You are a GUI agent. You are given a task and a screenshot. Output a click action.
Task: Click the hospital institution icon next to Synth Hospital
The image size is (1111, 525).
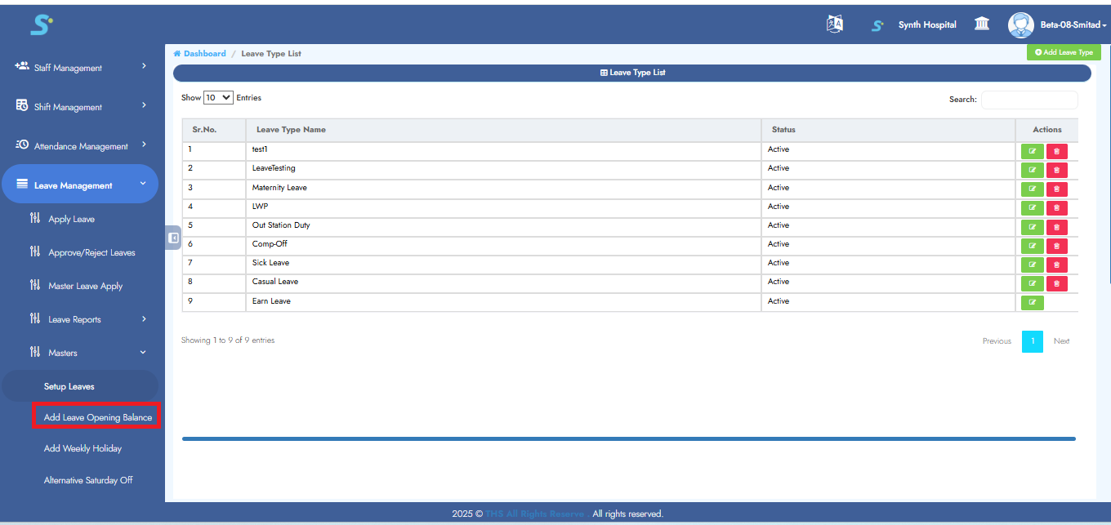click(981, 24)
